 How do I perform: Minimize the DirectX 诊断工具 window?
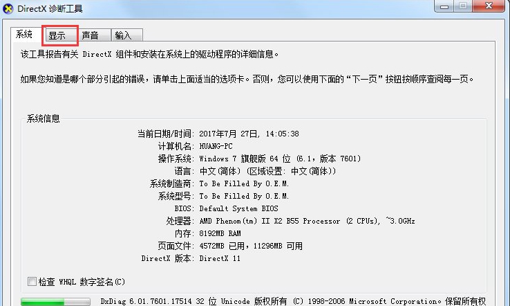coord(444,6)
